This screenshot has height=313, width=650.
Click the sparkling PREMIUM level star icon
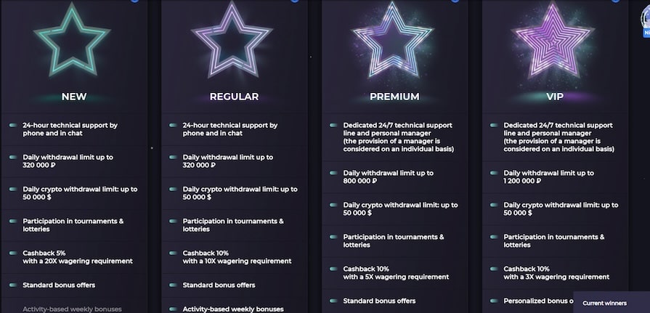(392, 40)
